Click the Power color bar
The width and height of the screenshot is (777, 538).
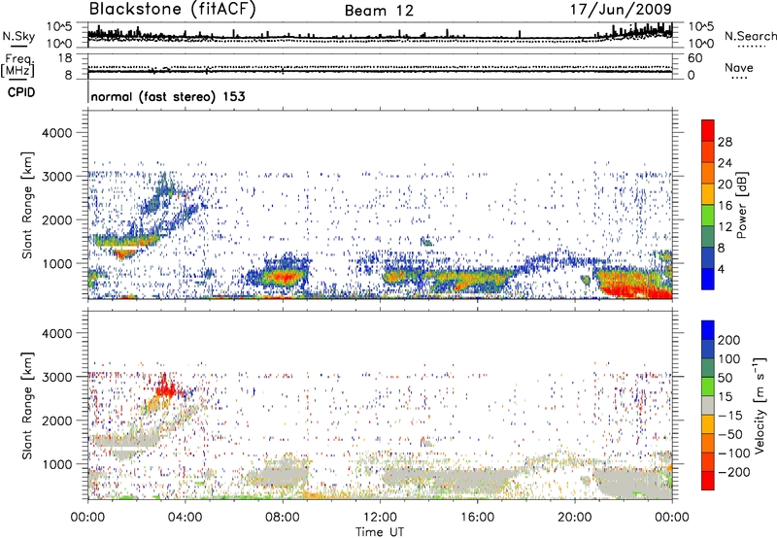tap(708, 204)
